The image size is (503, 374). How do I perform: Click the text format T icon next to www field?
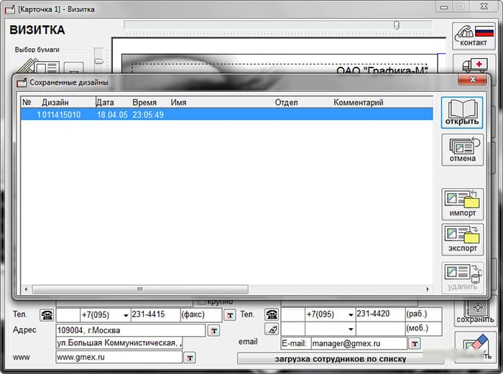pos(190,357)
